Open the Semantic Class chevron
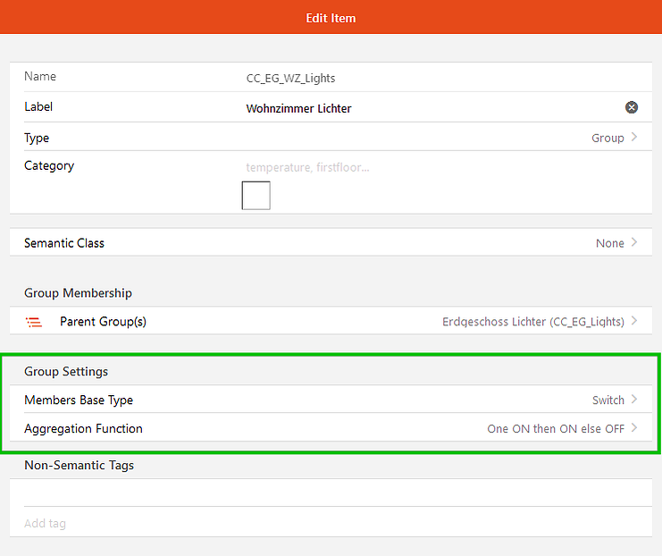The width and height of the screenshot is (662, 556). pos(634,242)
